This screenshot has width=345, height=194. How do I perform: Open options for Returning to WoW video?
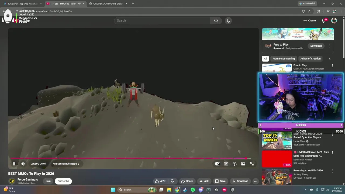(333, 171)
